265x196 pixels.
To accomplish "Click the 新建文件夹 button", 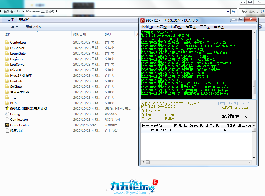I will click(x=34, y=27).
